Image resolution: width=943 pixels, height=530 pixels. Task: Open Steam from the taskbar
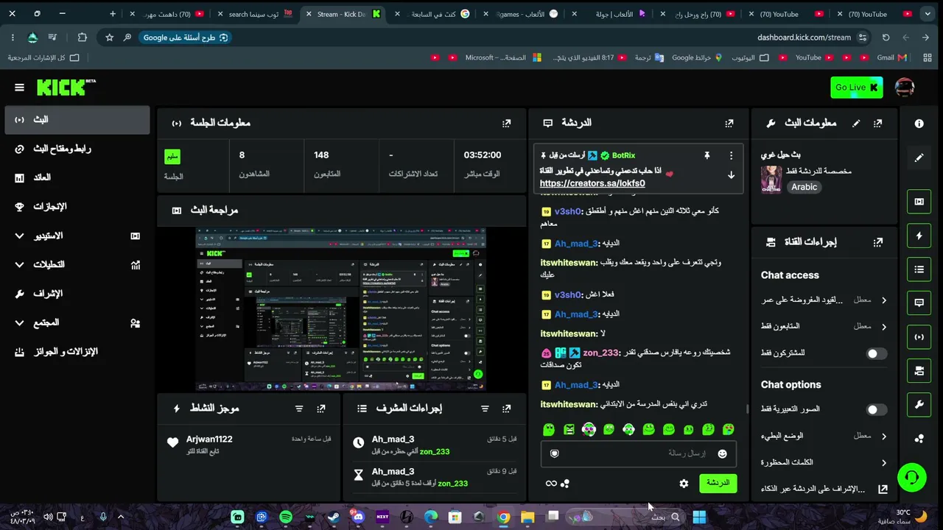[x=334, y=517]
